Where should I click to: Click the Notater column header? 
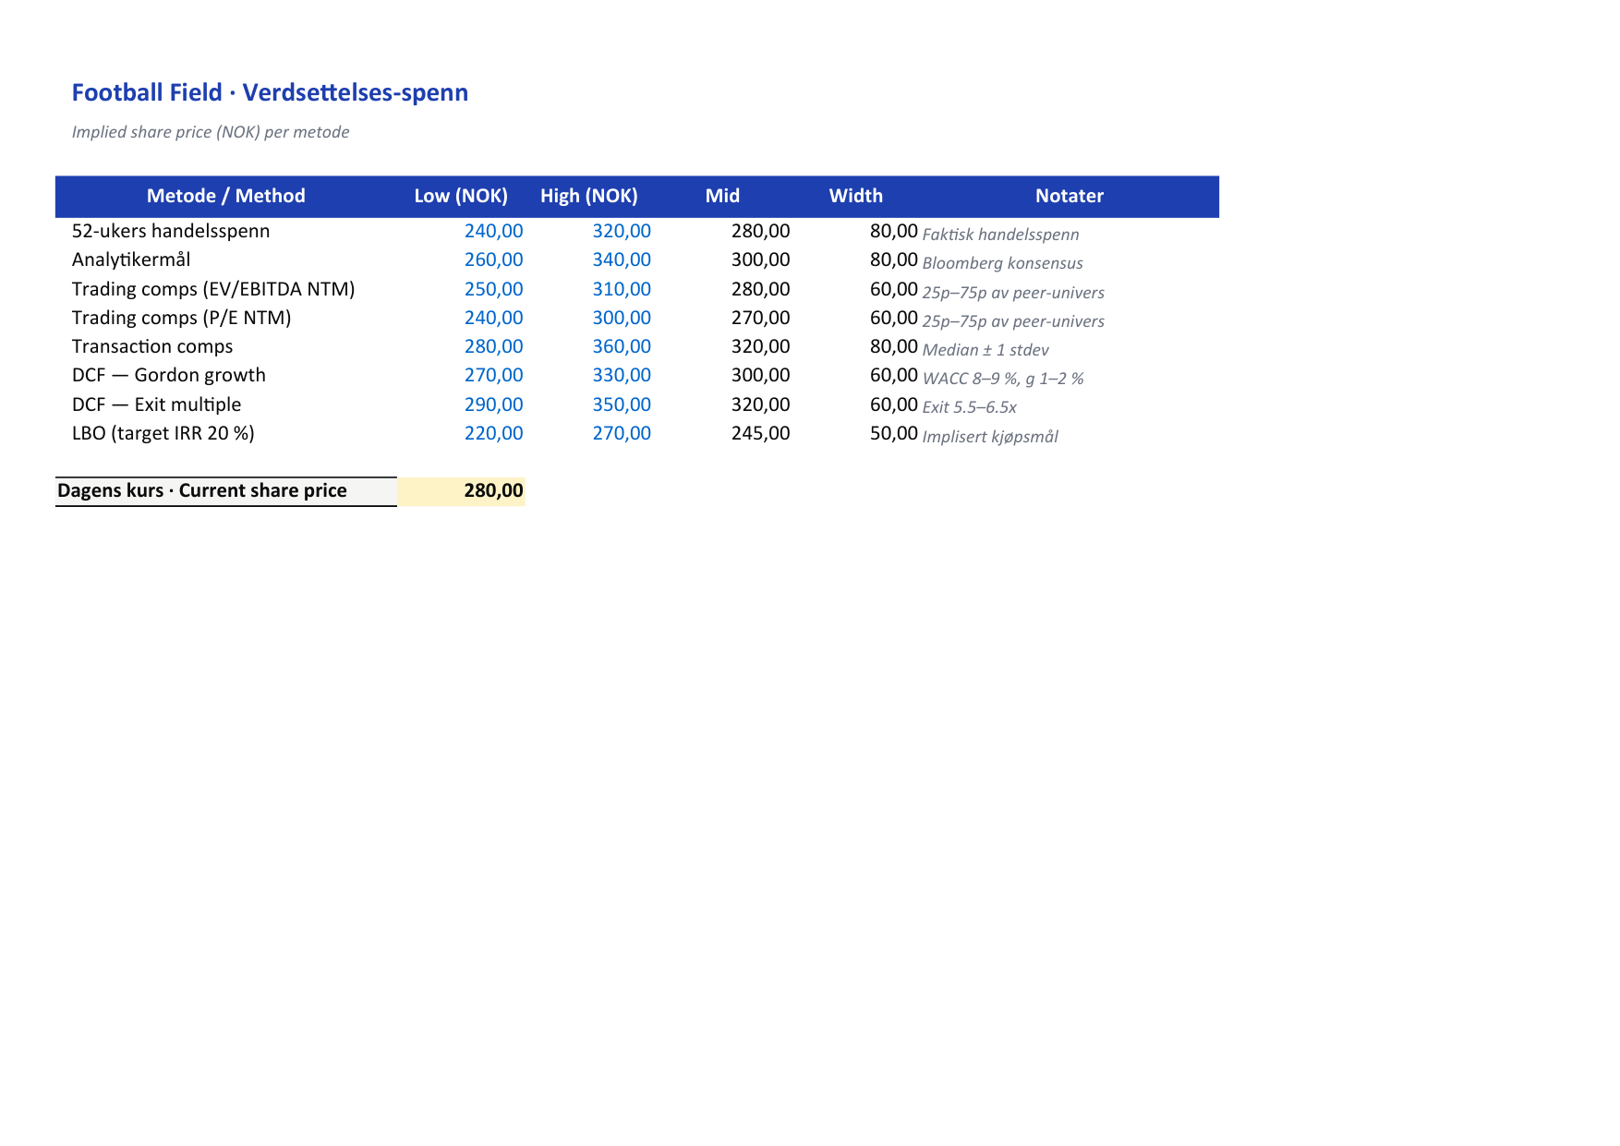(1070, 196)
